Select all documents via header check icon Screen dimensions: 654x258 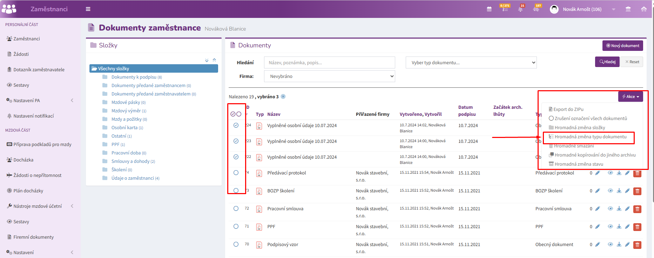click(233, 114)
